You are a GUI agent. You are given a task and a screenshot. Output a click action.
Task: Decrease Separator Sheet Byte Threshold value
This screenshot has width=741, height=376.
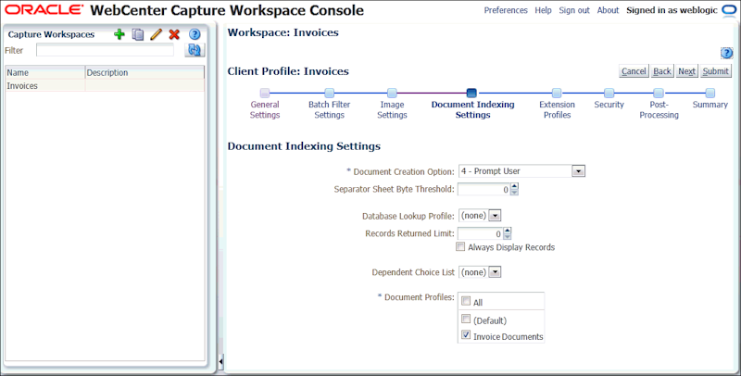pos(515,193)
